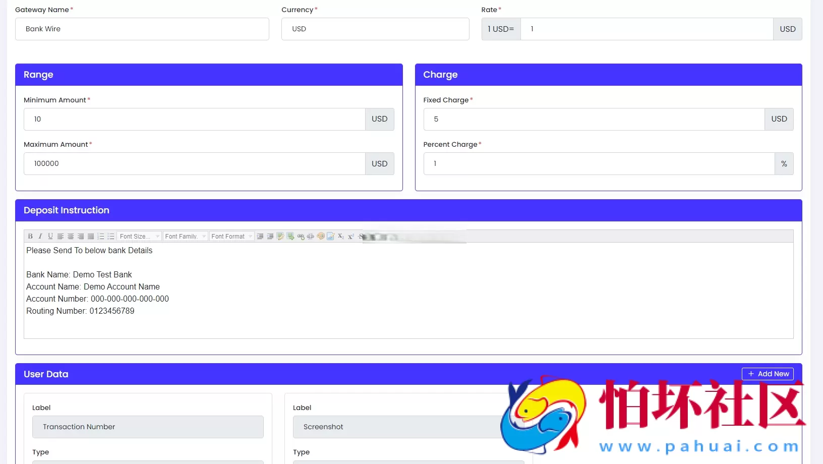The height and width of the screenshot is (464, 823).
Task: Click the Fixed Charge input field
Action: pyautogui.click(x=594, y=120)
